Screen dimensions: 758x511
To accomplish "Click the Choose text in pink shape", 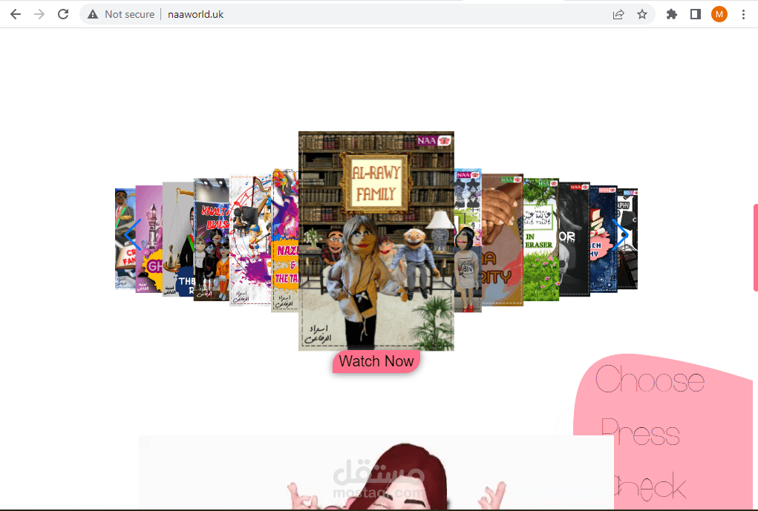I will click(650, 380).
